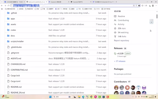Open the Cargo.lock file
This screenshot has width=158, height=99.
tap(15, 76)
